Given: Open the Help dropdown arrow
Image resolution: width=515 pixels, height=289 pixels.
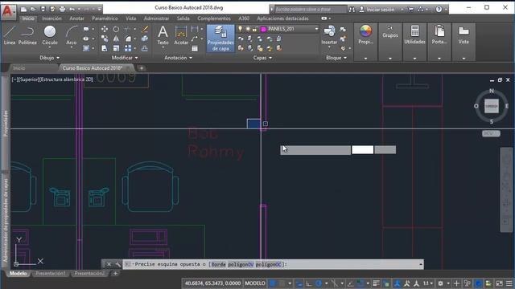Looking at the screenshot, I should pyautogui.click(x=446, y=10).
